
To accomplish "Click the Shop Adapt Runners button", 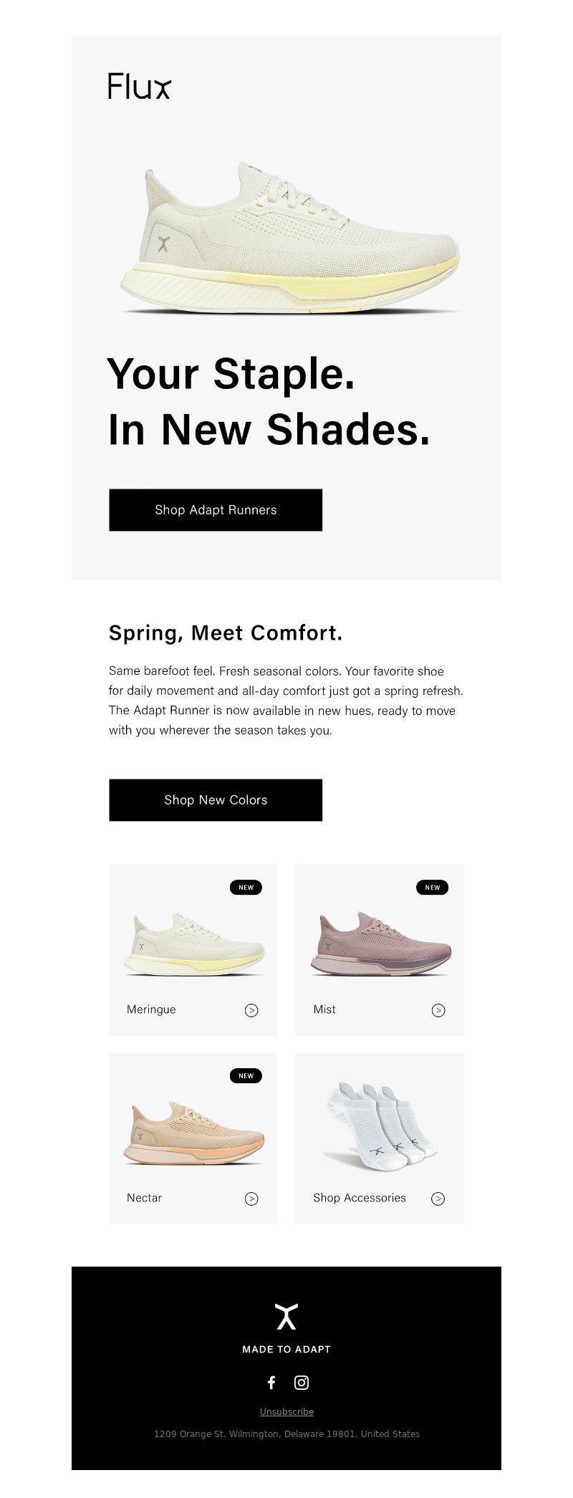I will (216, 510).
